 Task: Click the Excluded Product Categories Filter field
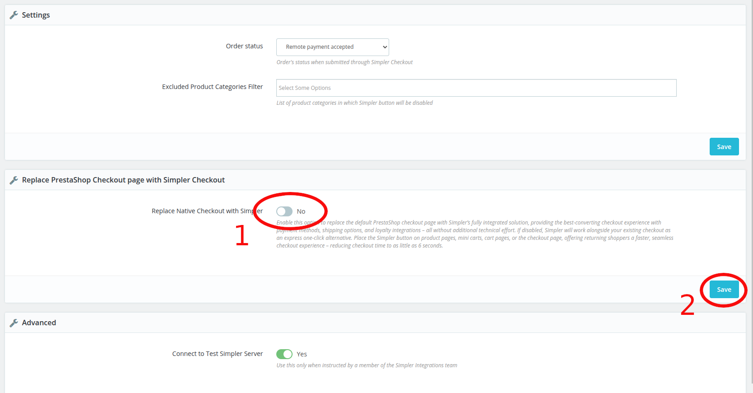(476, 88)
